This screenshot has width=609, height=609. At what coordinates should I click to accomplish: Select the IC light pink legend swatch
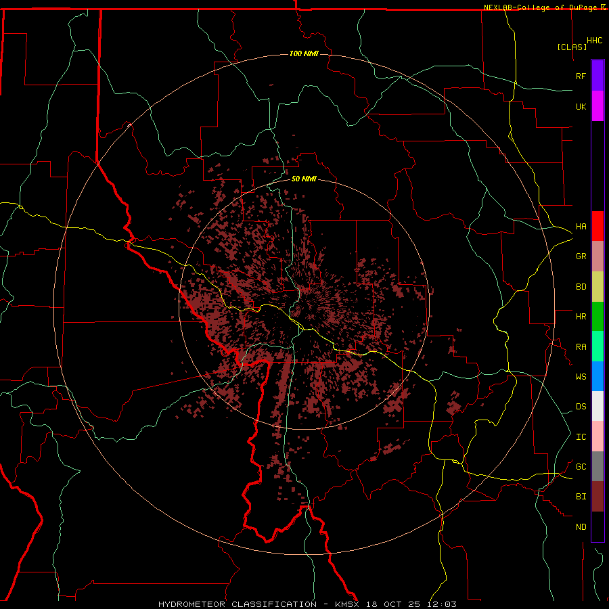597,436
